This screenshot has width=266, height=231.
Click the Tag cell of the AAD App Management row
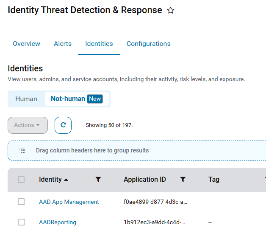coord(210,202)
